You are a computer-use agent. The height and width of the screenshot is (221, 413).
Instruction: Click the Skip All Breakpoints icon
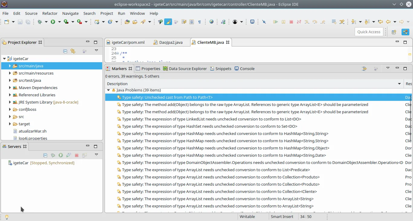264,22
